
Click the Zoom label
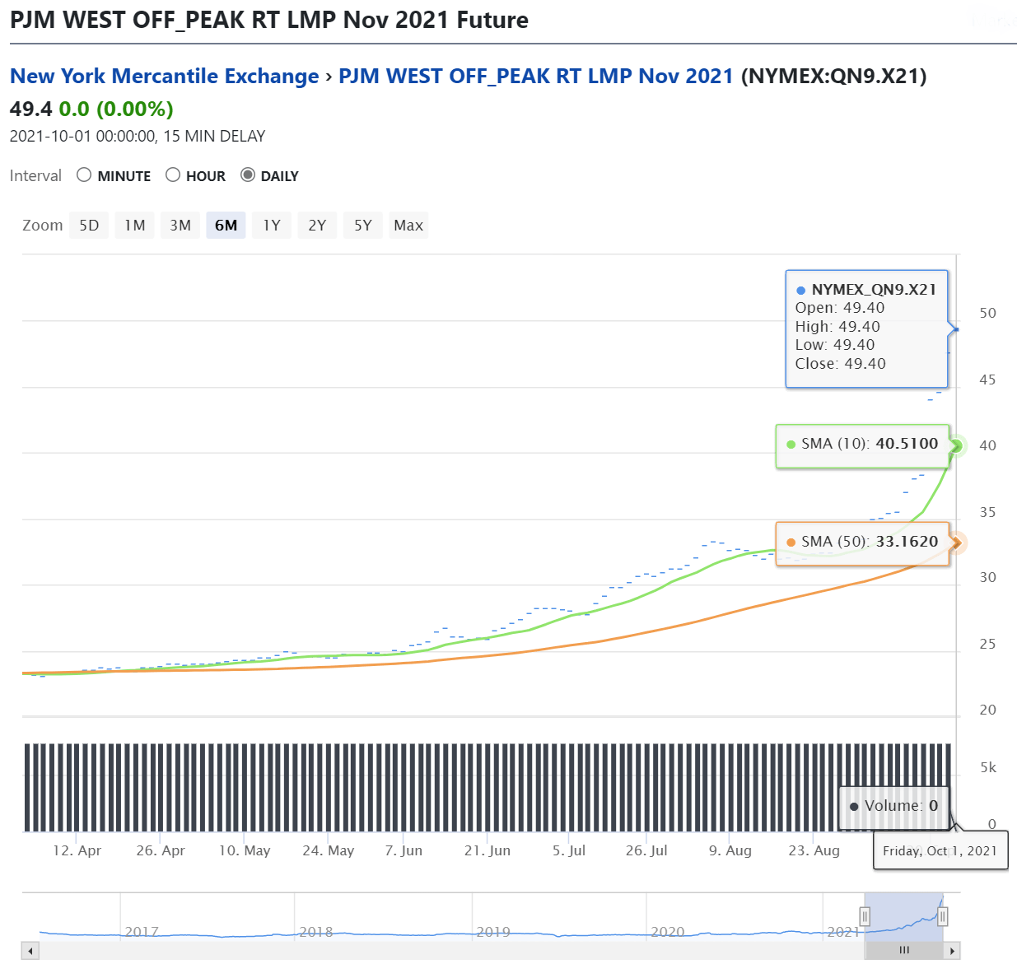click(x=43, y=226)
